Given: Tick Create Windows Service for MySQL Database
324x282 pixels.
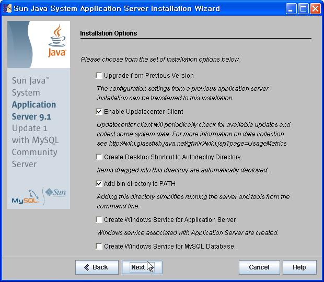Looking at the screenshot, I should (99, 246).
